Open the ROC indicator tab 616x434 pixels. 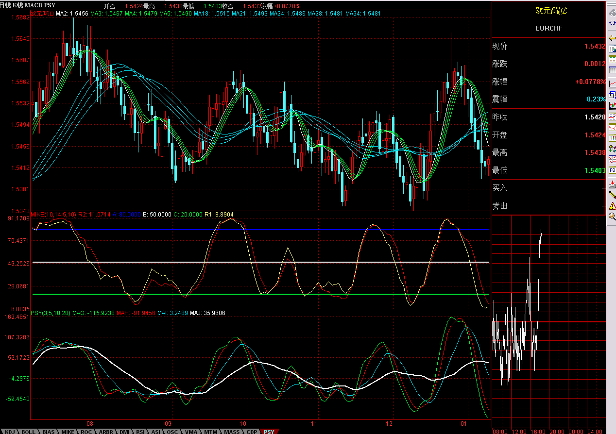86,432
